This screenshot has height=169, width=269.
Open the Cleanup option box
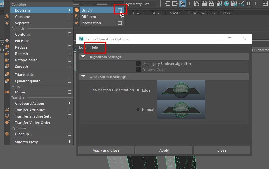pyautogui.click(x=70, y=134)
